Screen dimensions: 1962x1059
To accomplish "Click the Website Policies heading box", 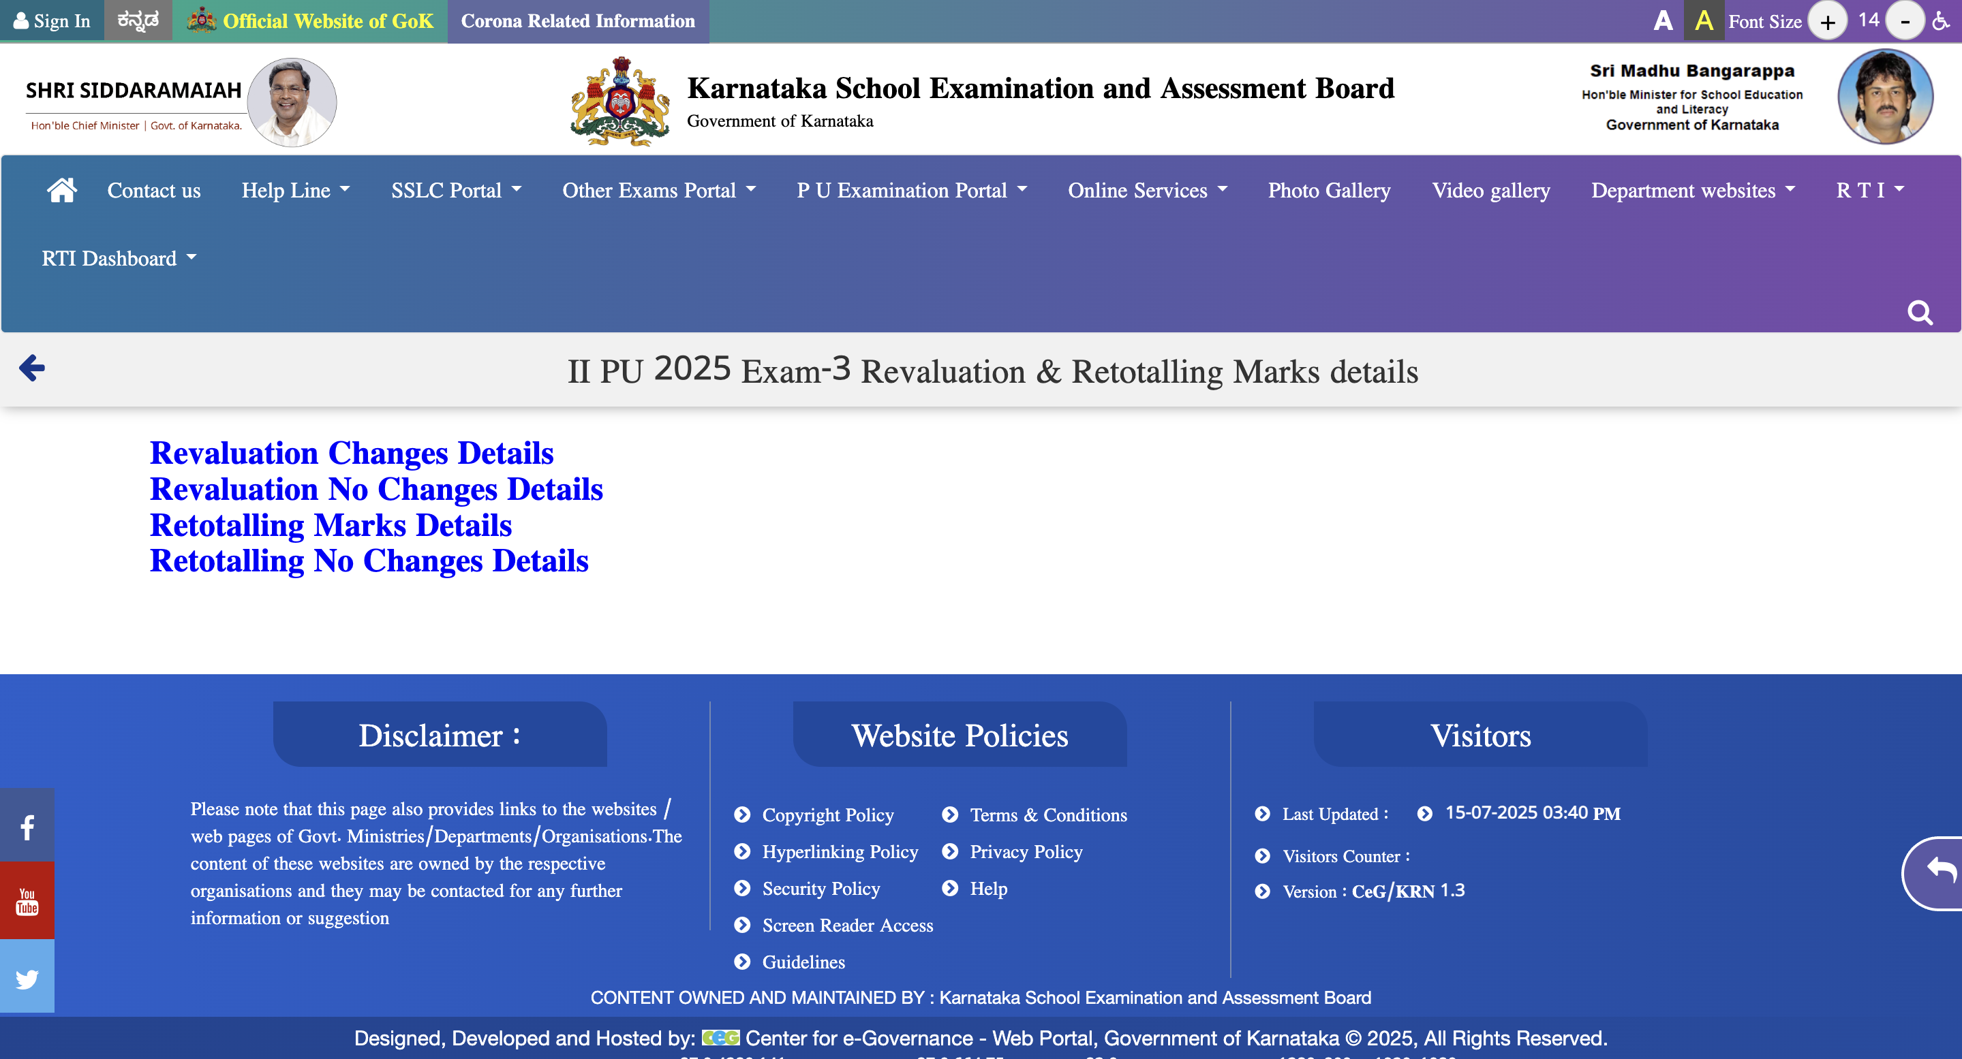I will point(960,734).
